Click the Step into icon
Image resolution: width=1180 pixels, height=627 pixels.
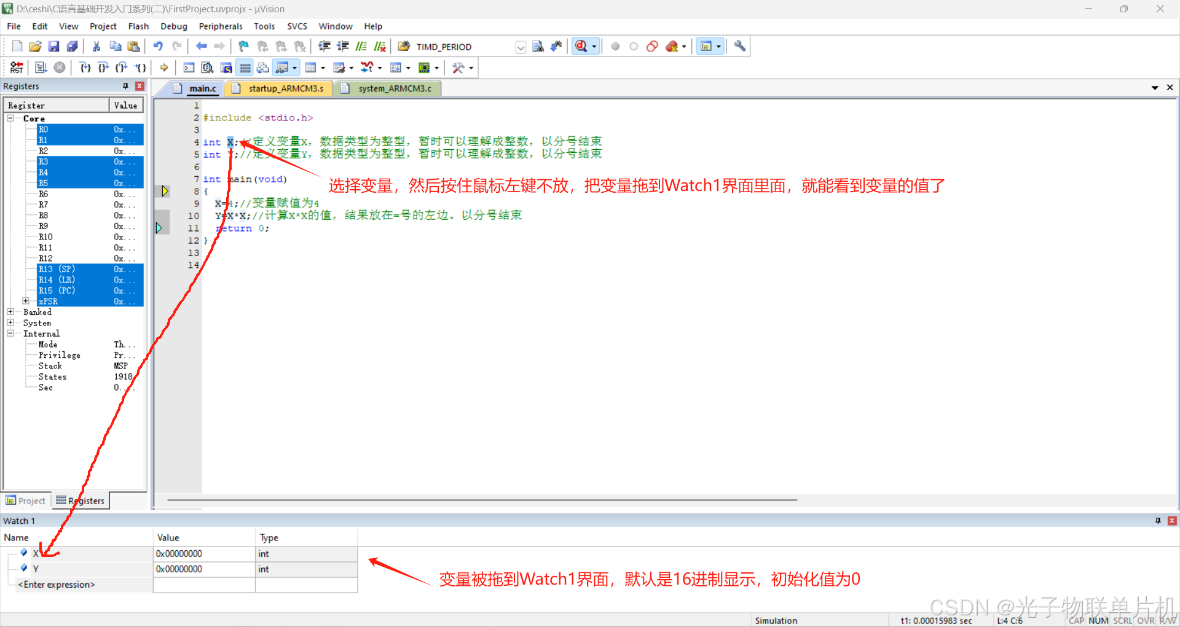85,68
